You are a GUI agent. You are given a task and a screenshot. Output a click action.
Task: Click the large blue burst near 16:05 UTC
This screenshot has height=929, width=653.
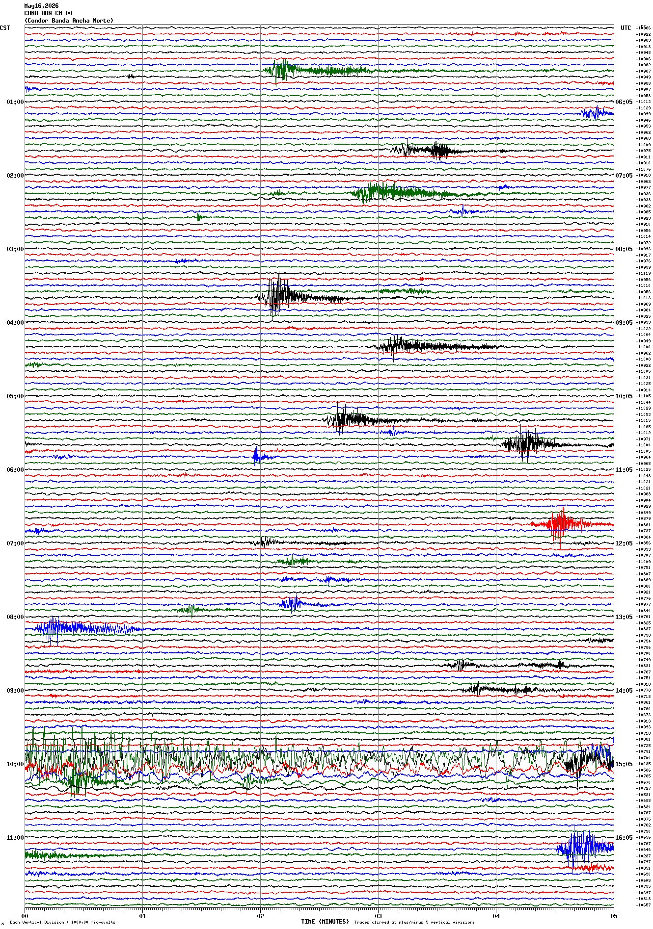pyautogui.click(x=584, y=847)
